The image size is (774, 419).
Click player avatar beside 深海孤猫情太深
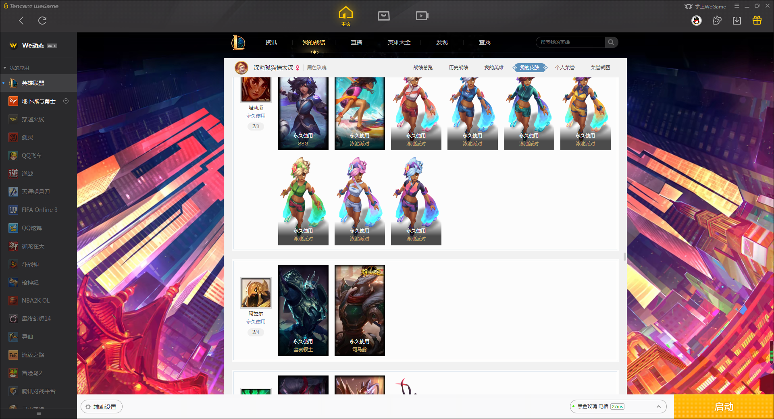click(242, 68)
